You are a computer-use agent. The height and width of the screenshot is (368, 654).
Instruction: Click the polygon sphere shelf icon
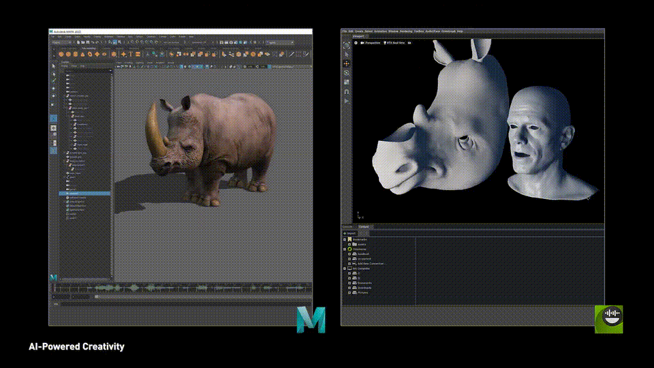tap(61, 54)
